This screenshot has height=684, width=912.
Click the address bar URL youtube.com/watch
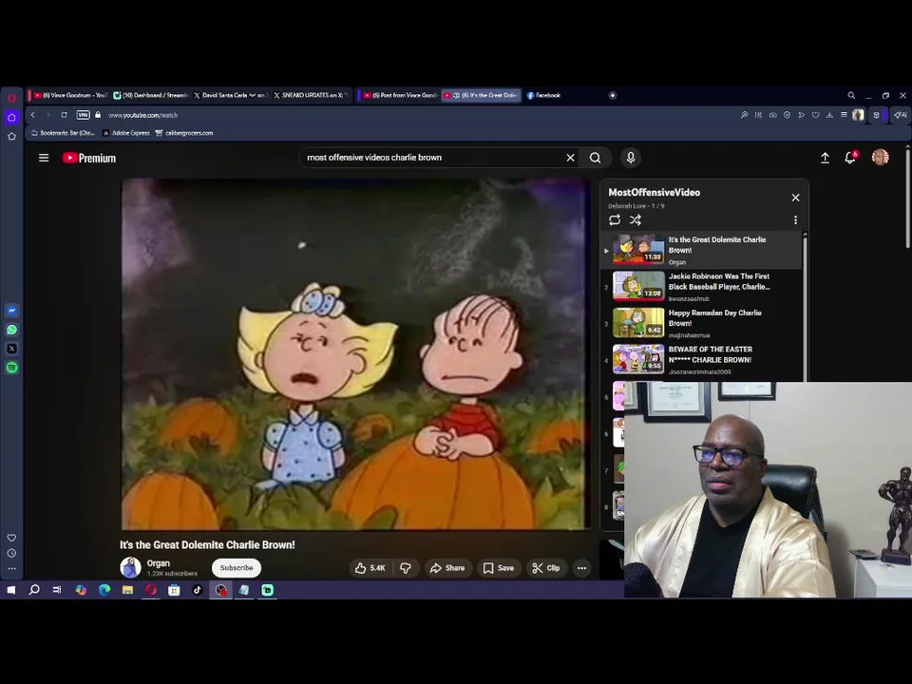pos(143,115)
